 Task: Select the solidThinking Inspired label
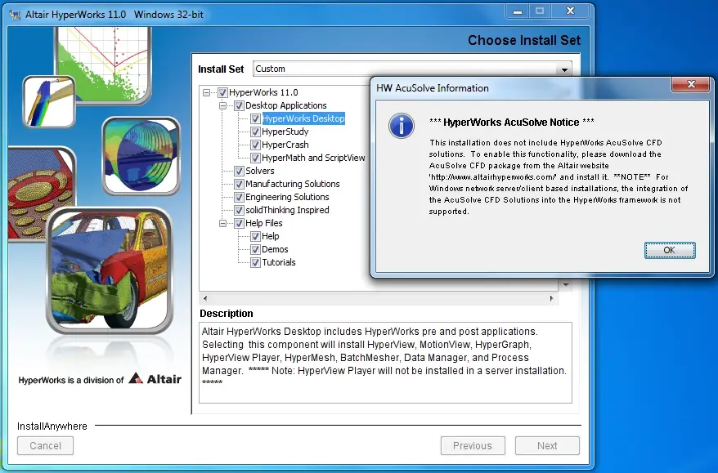287,210
